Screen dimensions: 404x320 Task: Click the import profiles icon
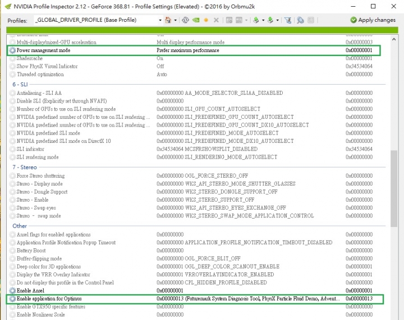270,20
